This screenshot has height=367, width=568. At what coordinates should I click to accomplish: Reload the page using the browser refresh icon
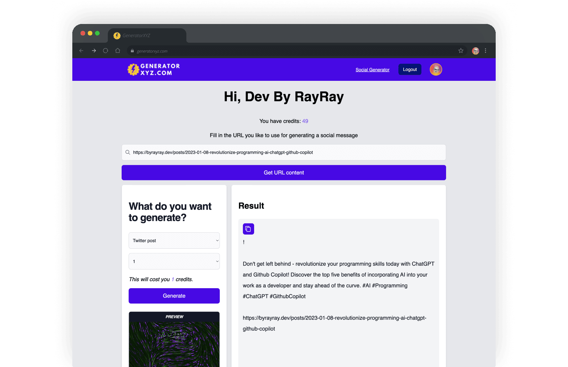106,51
